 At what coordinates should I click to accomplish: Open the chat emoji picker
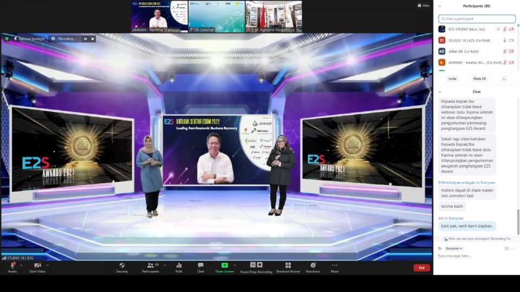(x=506, y=248)
